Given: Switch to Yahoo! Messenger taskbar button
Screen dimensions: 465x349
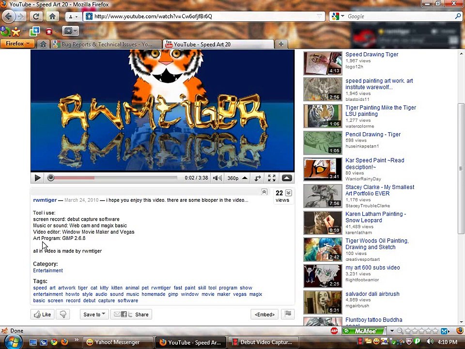Looking at the screenshot, I should click(x=117, y=342).
